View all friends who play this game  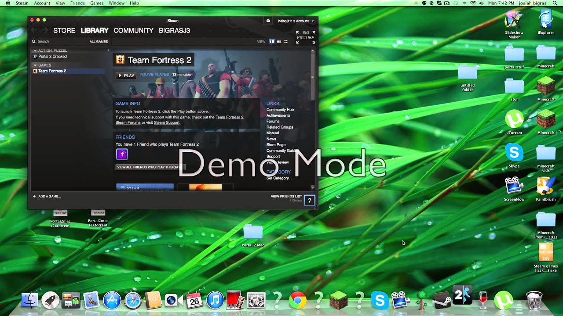150,167
